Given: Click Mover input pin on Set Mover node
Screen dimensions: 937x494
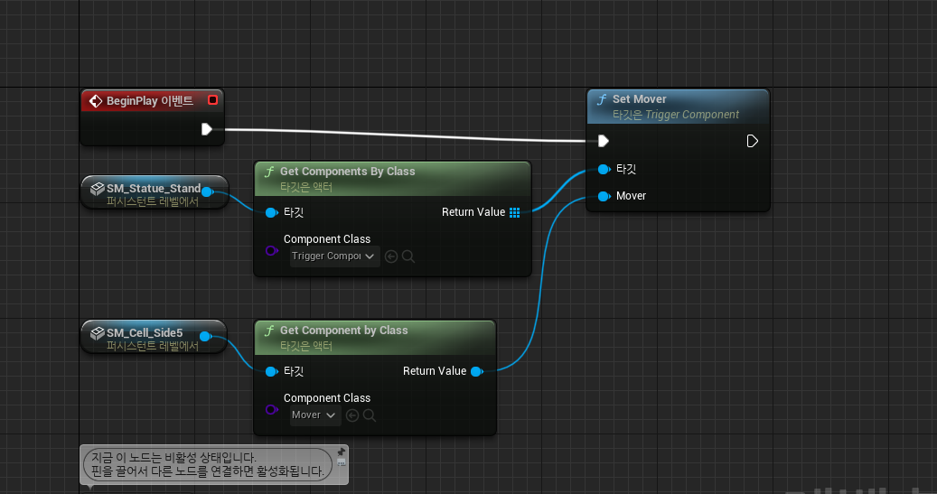Looking at the screenshot, I should coord(604,196).
